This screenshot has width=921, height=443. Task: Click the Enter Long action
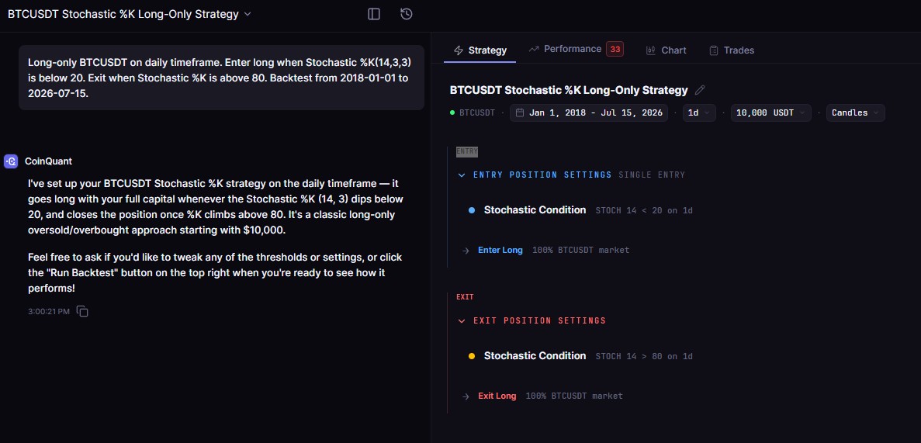(x=500, y=250)
